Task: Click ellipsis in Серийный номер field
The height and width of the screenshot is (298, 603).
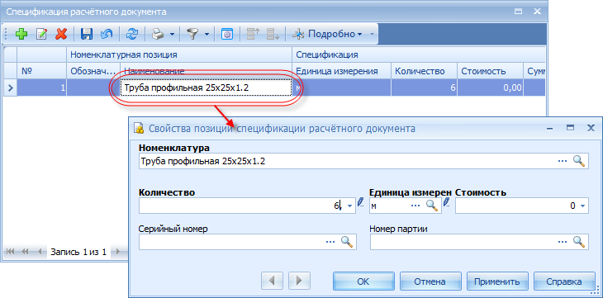Action: [x=330, y=242]
